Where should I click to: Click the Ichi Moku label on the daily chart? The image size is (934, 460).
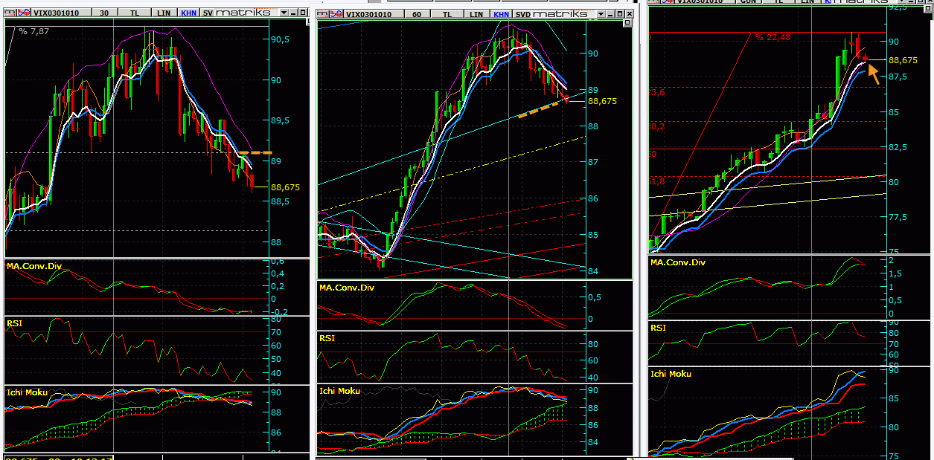[x=671, y=374]
